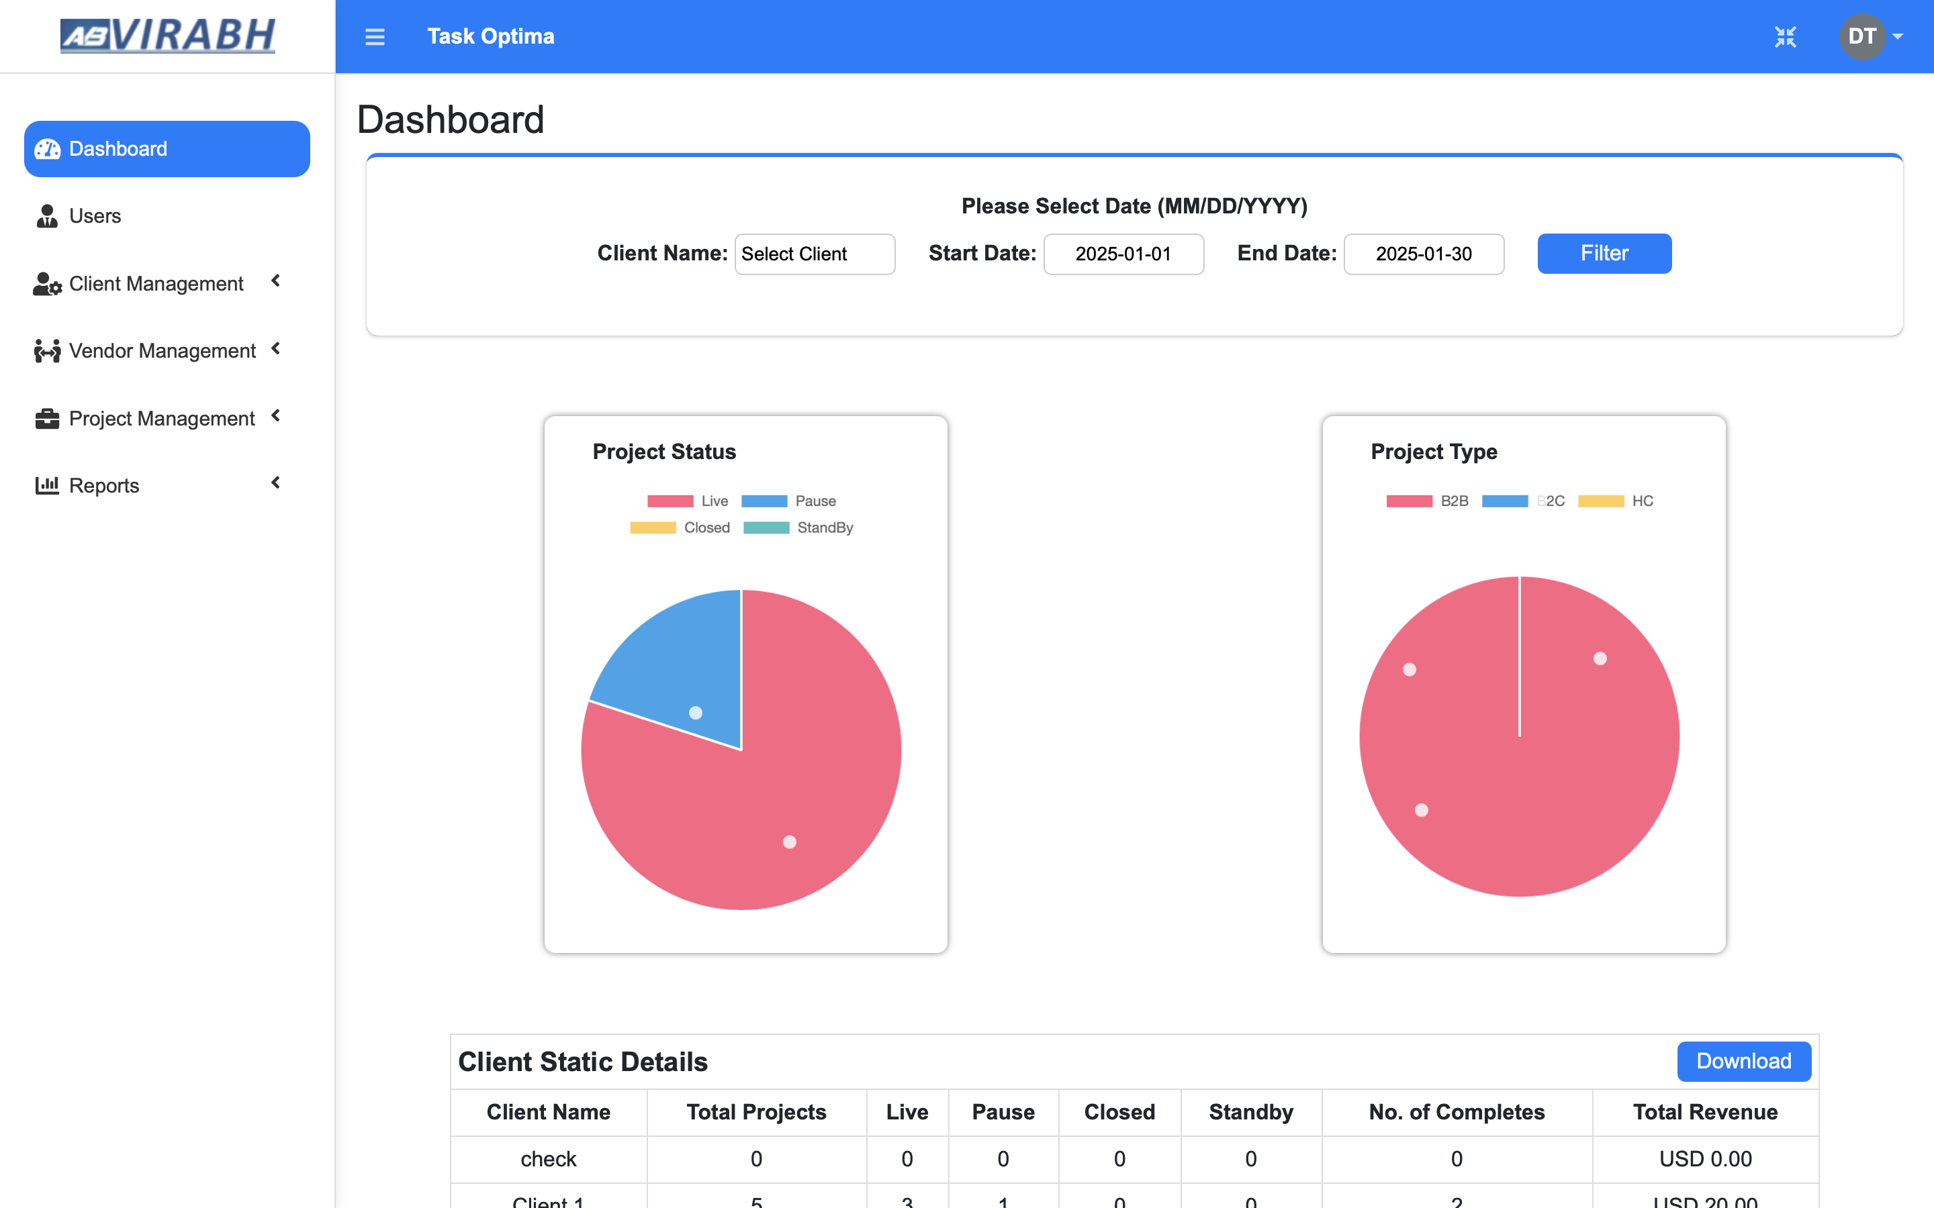Click the fullscreen compress icon
The image size is (1934, 1208).
(1784, 37)
